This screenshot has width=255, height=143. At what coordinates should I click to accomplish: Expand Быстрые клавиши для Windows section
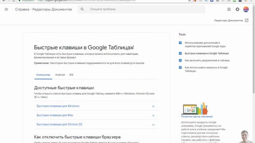(96, 106)
